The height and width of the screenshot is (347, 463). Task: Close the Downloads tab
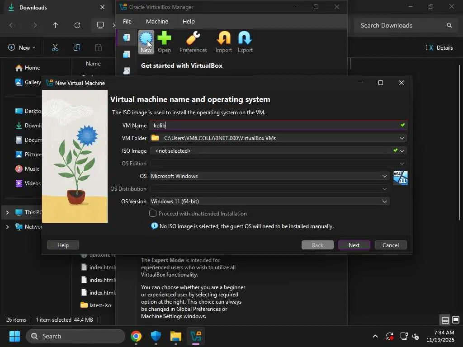coord(102,7)
